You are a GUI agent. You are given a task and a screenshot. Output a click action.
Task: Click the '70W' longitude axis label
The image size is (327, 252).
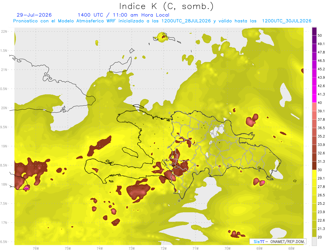point(227,248)
